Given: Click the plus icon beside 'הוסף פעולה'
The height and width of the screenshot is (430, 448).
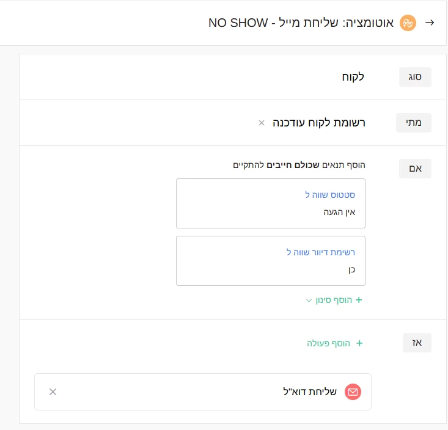Looking at the screenshot, I should coord(359,343).
